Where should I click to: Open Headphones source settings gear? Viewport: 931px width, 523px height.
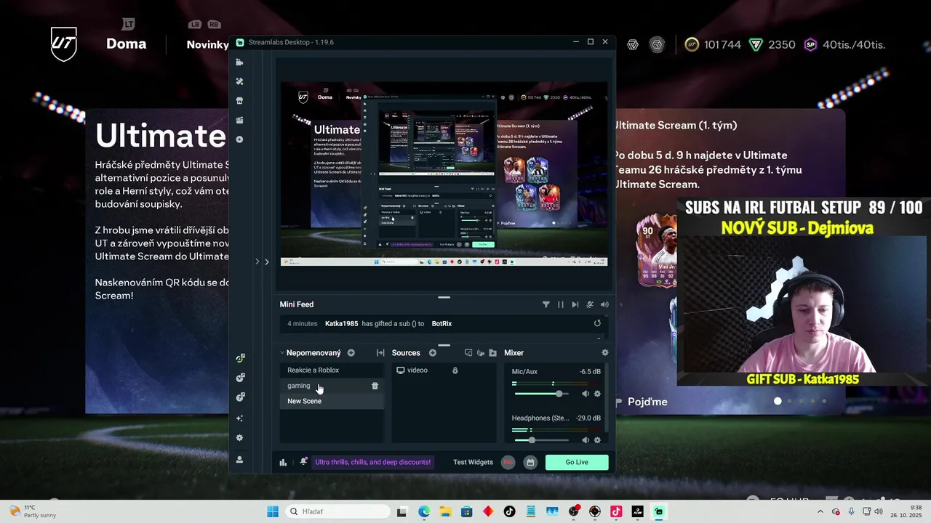pos(597,440)
